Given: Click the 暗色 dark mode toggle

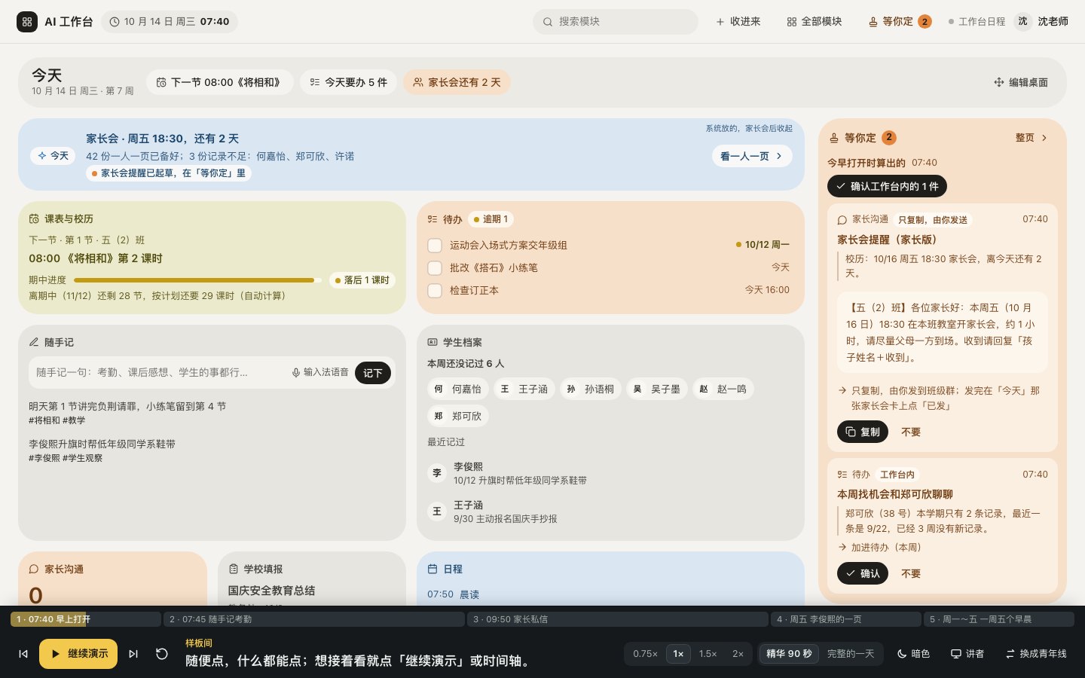Looking at the screenshot, I should pos(913,654).
